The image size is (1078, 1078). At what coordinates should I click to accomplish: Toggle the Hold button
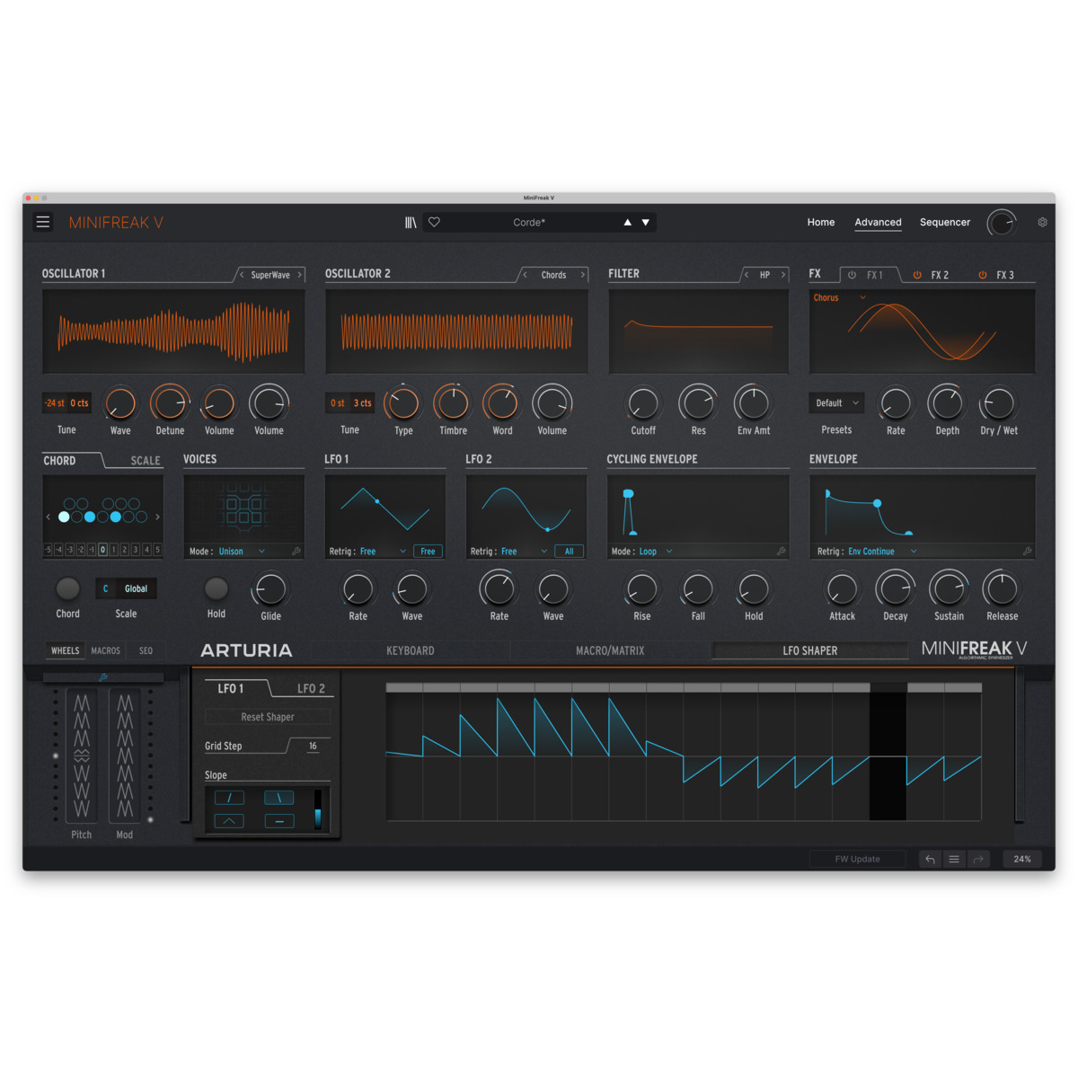[216, 589]
